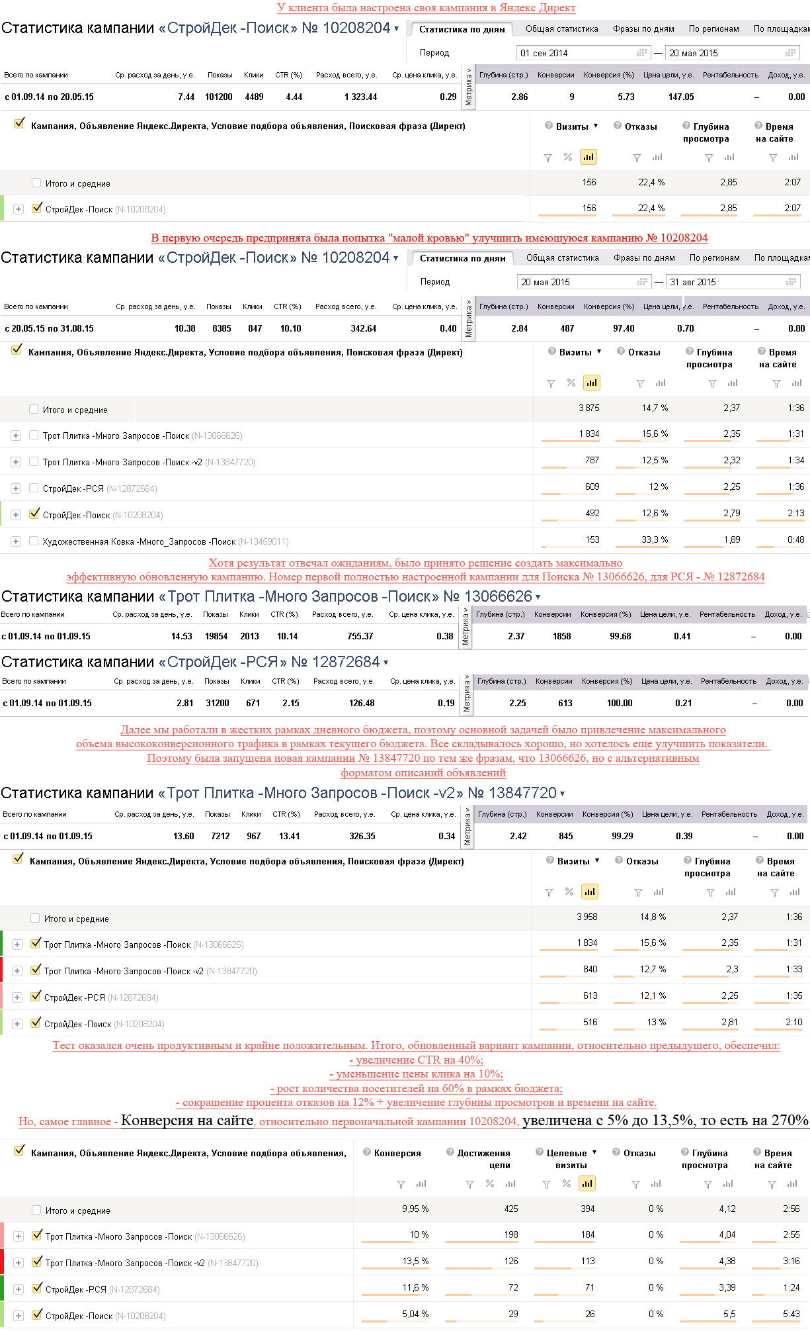810x1331 pixels.
Task: Open the calendar icon in the 31 авг 2015 field
Action: (791, 282)
